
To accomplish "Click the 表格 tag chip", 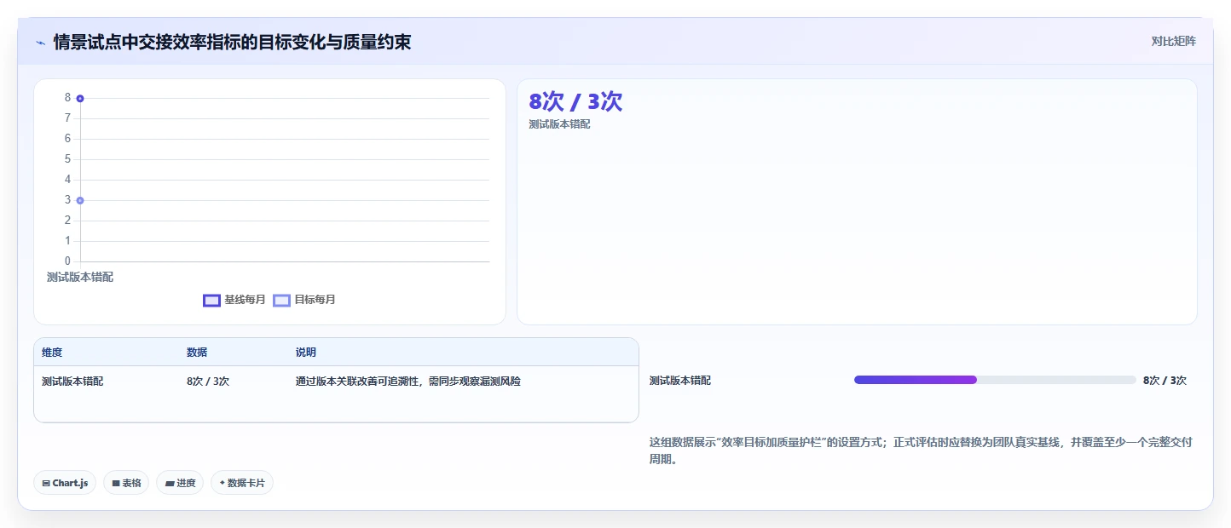I will 126,483.
